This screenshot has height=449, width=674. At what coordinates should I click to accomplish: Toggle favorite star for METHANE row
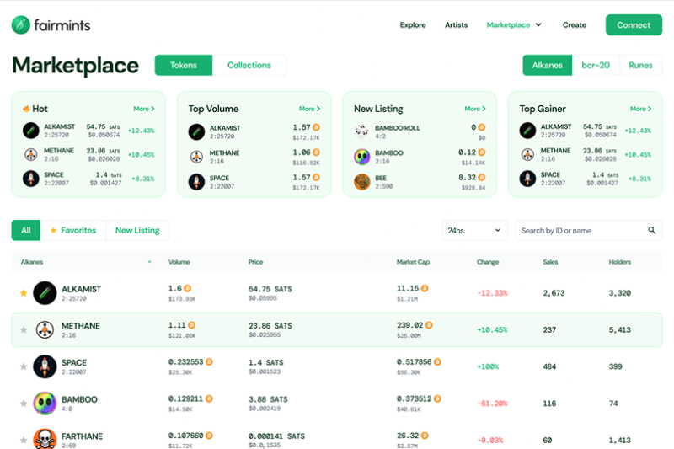(x=24, y=329)
